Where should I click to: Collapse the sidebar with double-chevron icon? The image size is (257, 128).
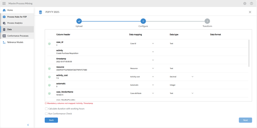(28, 125)
